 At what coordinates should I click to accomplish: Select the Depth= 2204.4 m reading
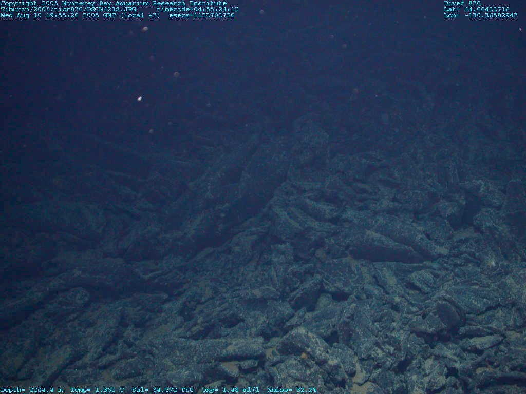point(31,390)
